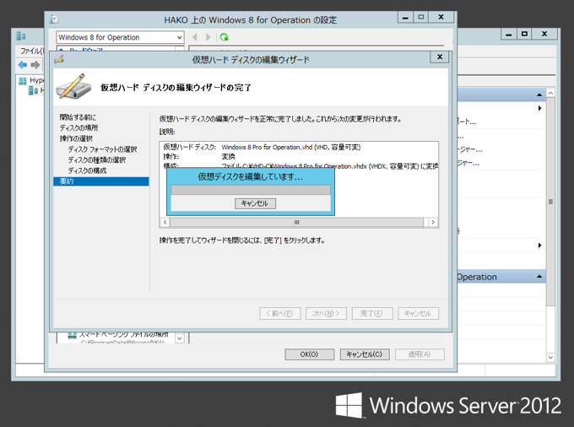Click the wizard's 前へ(P) button
Screen dimensions: 574x427
click(x=280, y=314)
